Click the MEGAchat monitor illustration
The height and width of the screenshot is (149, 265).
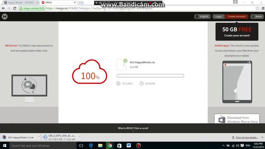(29, 88)
